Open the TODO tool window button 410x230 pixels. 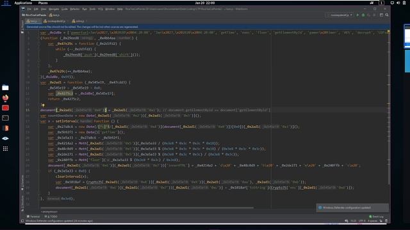click(51, 217)
